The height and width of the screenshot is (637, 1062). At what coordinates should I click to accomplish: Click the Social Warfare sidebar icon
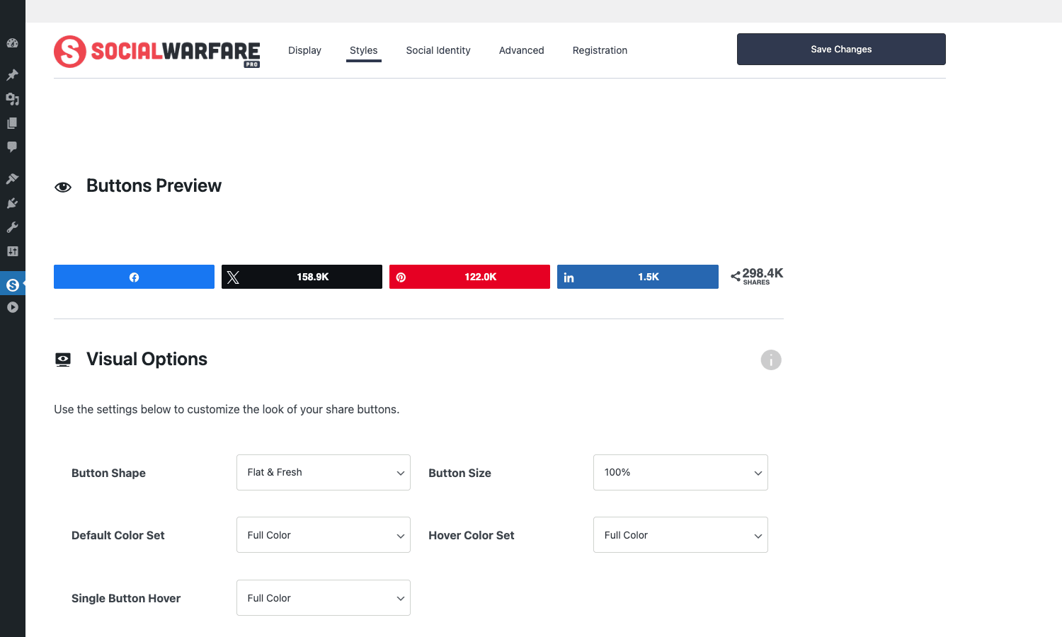(12, 285)
